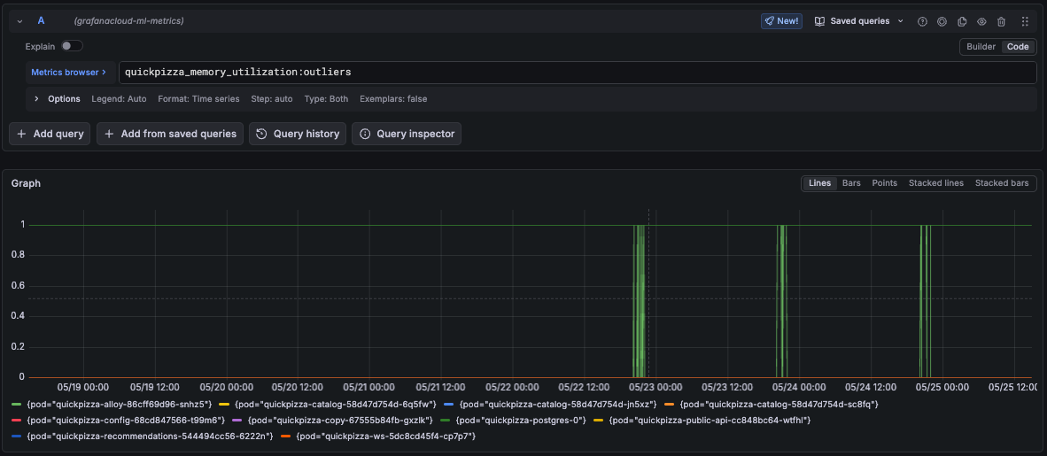Screen dimensions: 1047x456
Task: Select the Stacked lines graph style
Action: point(936,183)
